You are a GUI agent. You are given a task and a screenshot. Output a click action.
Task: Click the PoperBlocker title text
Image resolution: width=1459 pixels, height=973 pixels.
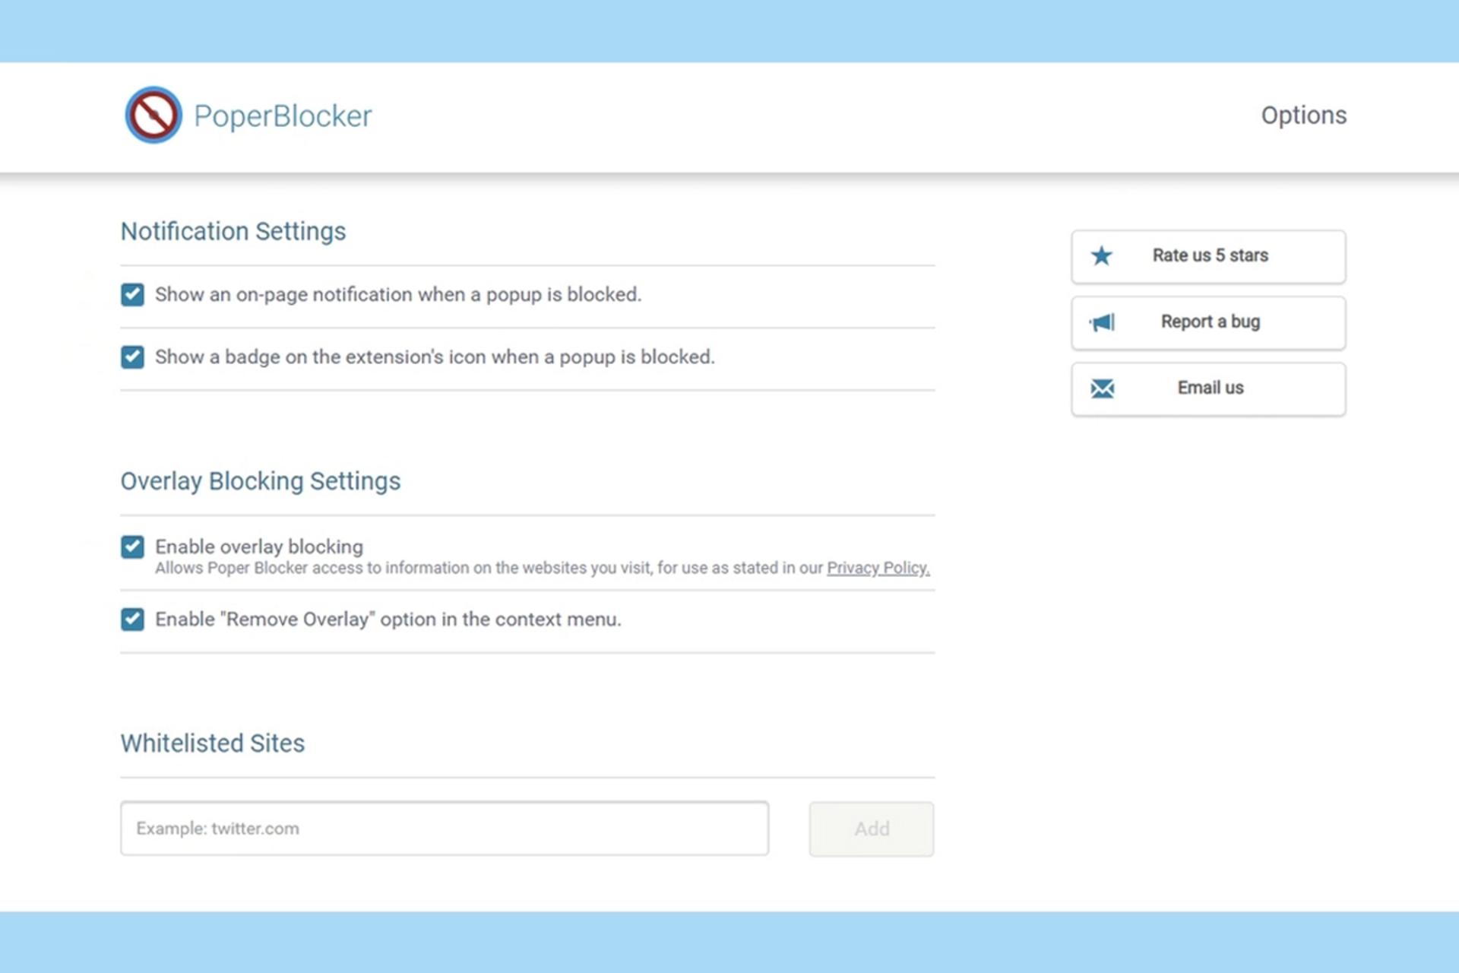coord(283,116)
